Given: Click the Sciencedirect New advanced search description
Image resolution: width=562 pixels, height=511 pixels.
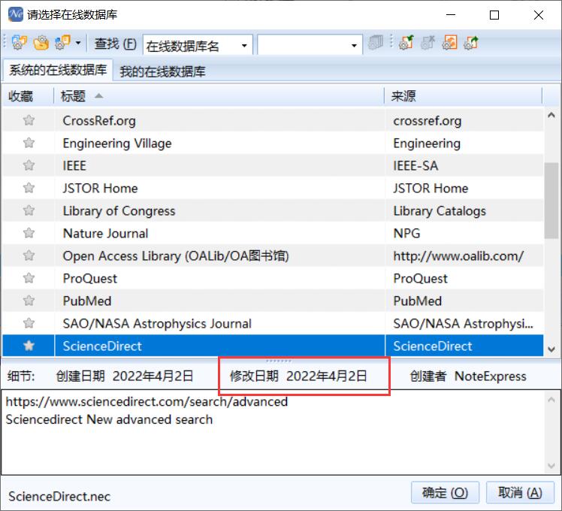Looking at the screenshot, I should tap(109, 419).
